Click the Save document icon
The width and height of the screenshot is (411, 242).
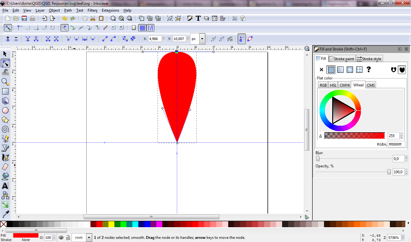coord(24,18)
